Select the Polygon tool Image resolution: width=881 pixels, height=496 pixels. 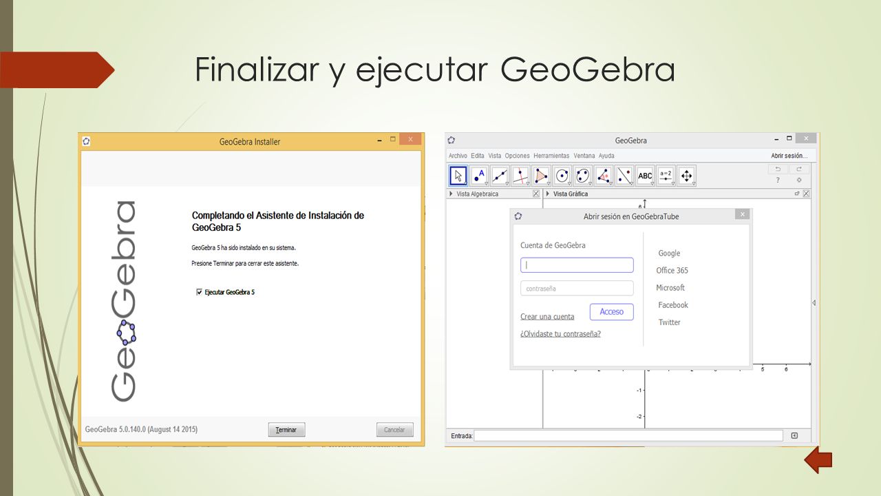coord(541,176)
